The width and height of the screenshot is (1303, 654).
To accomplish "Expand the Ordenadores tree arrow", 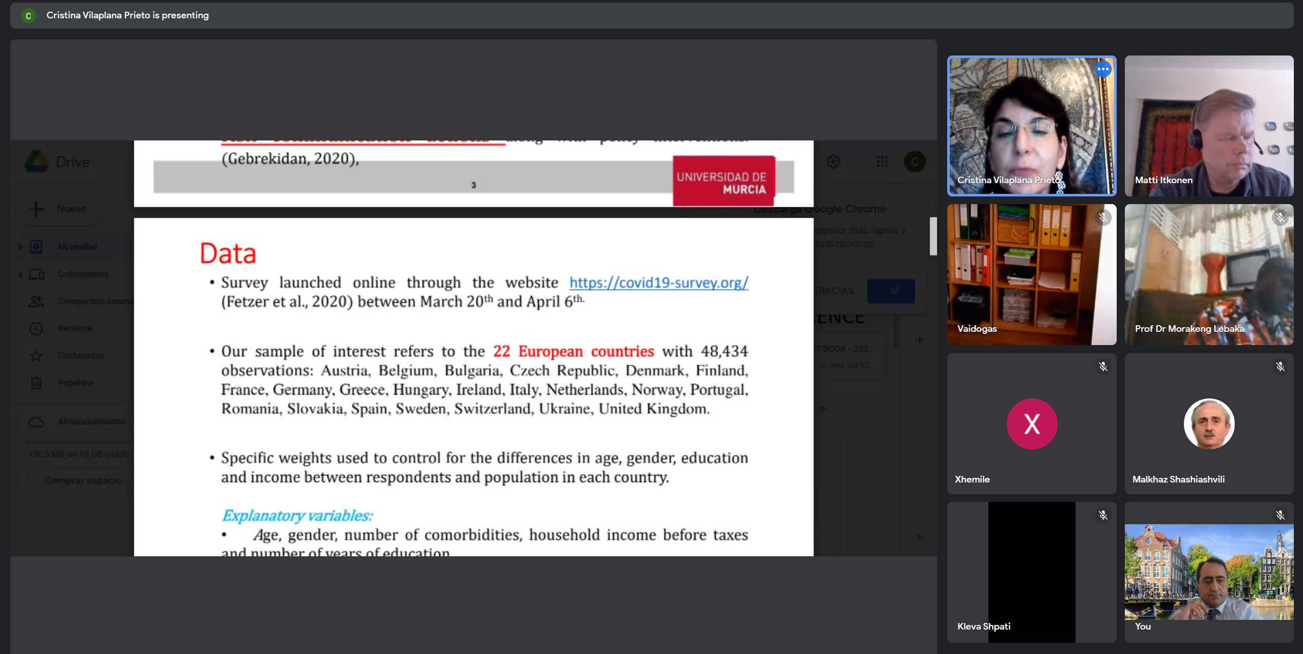I will [x=20, y=274].
